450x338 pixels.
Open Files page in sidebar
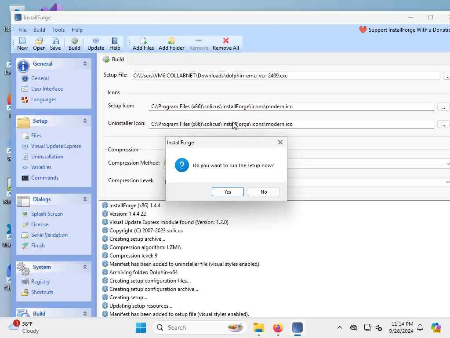pos(36,136)
